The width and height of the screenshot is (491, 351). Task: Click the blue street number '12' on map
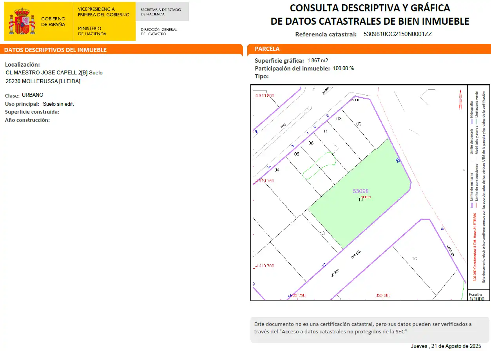[x=324, y=265]
